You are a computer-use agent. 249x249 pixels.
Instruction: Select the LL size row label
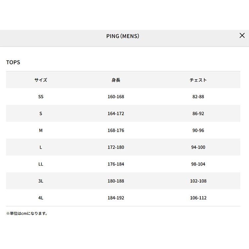pyautogui.click(x=41, y=164)
